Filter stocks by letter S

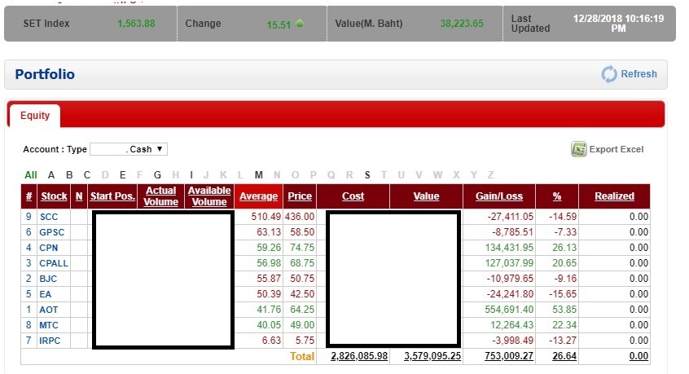(x=367, y=175)
